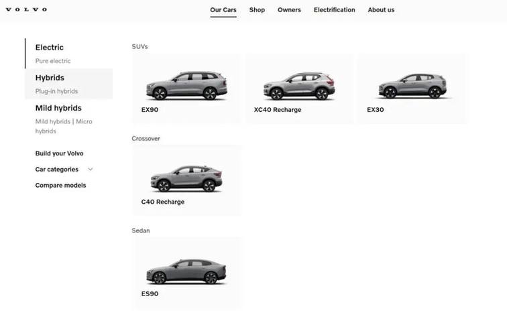Choose the XC40 Recharge car image

coord(299,86)
